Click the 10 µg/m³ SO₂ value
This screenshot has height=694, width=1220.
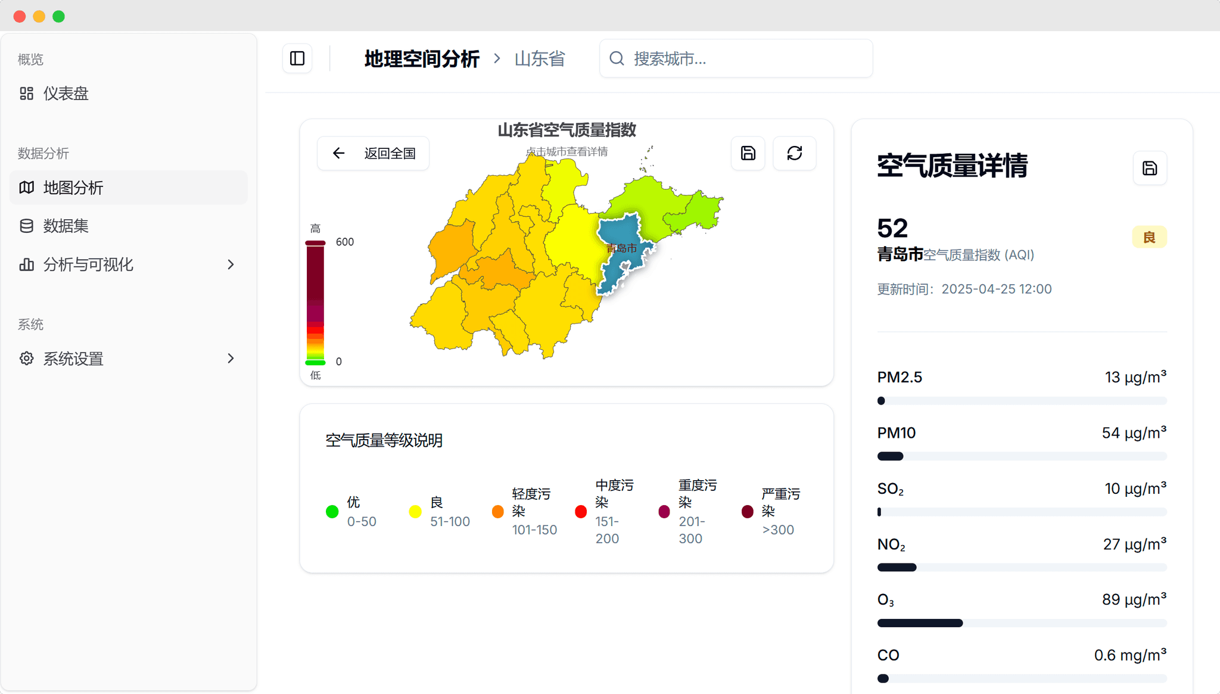point(1135,488)
